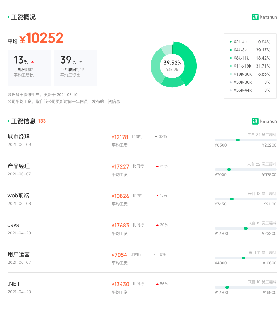Click the 39.17% legend value
280x309 pixels.
[x=263, y=50]
